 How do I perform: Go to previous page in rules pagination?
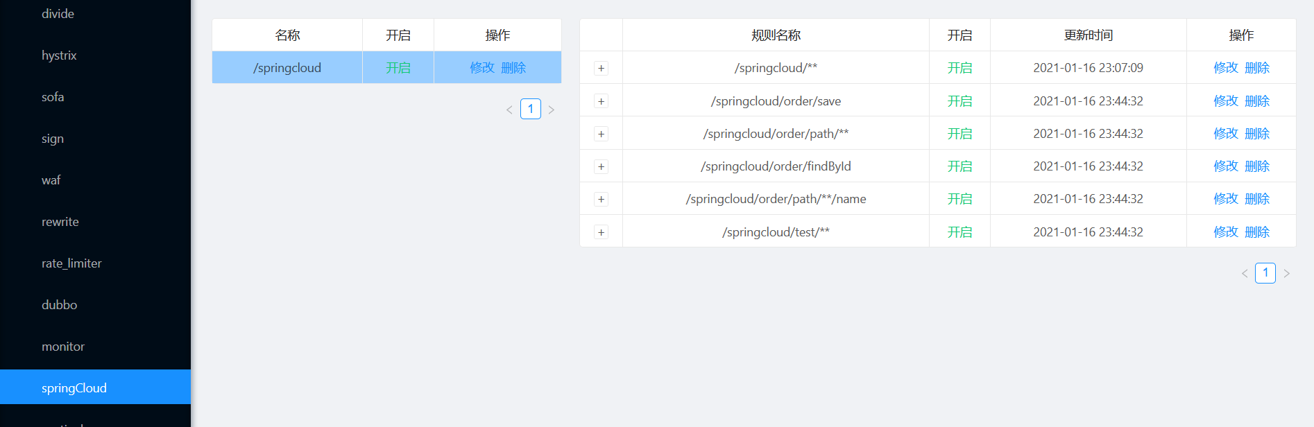click(x=1245, y=274)
